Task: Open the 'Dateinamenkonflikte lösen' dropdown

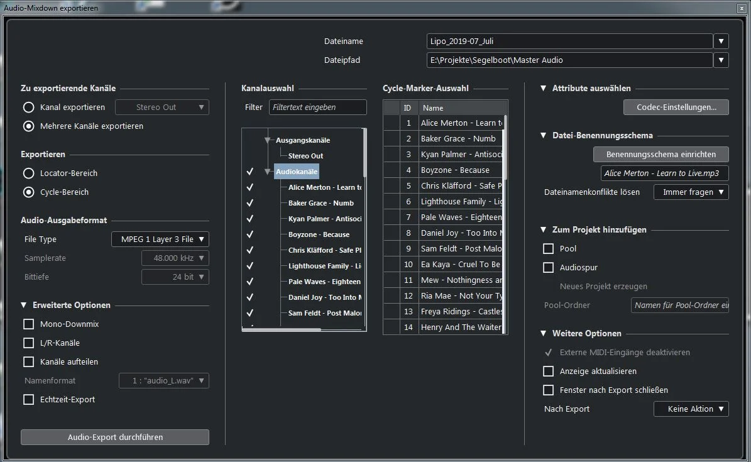Action: (x=691, y=192)
